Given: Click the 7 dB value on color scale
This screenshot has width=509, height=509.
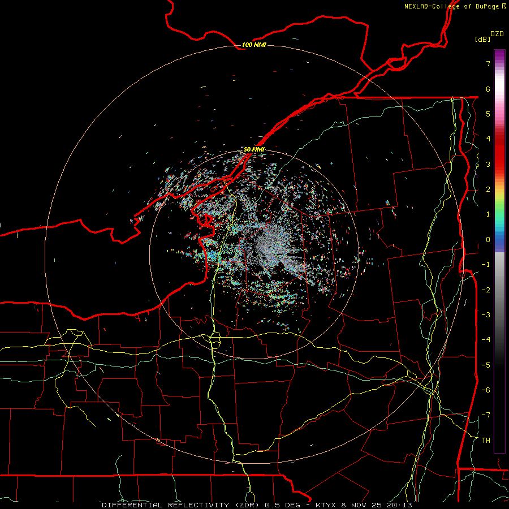Looking at the screenshot, I should [x=488, y=63].
